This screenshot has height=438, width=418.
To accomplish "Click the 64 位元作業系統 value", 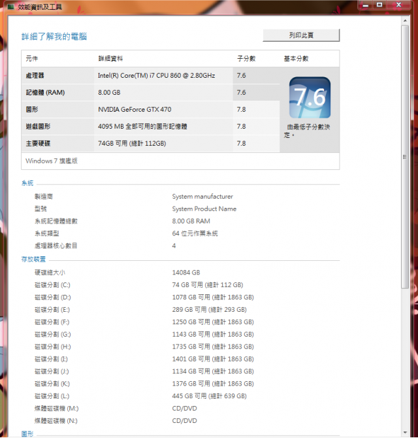I will point(195,233).
